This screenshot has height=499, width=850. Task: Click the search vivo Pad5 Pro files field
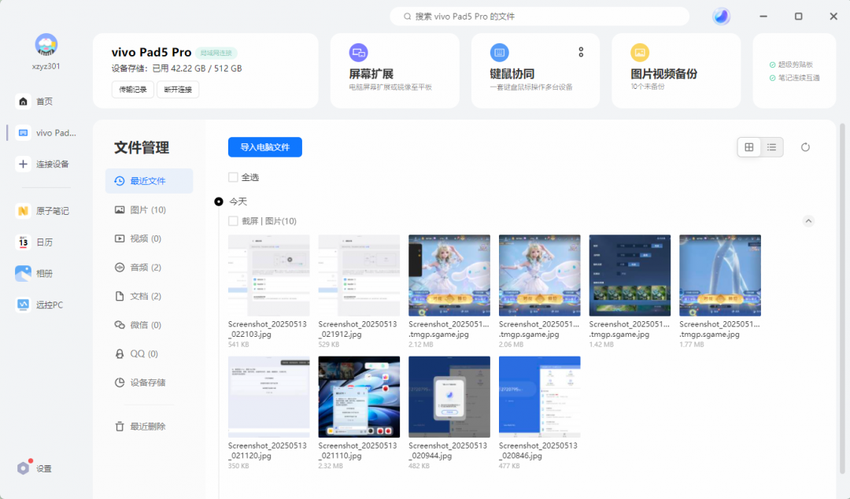point(539,17)
